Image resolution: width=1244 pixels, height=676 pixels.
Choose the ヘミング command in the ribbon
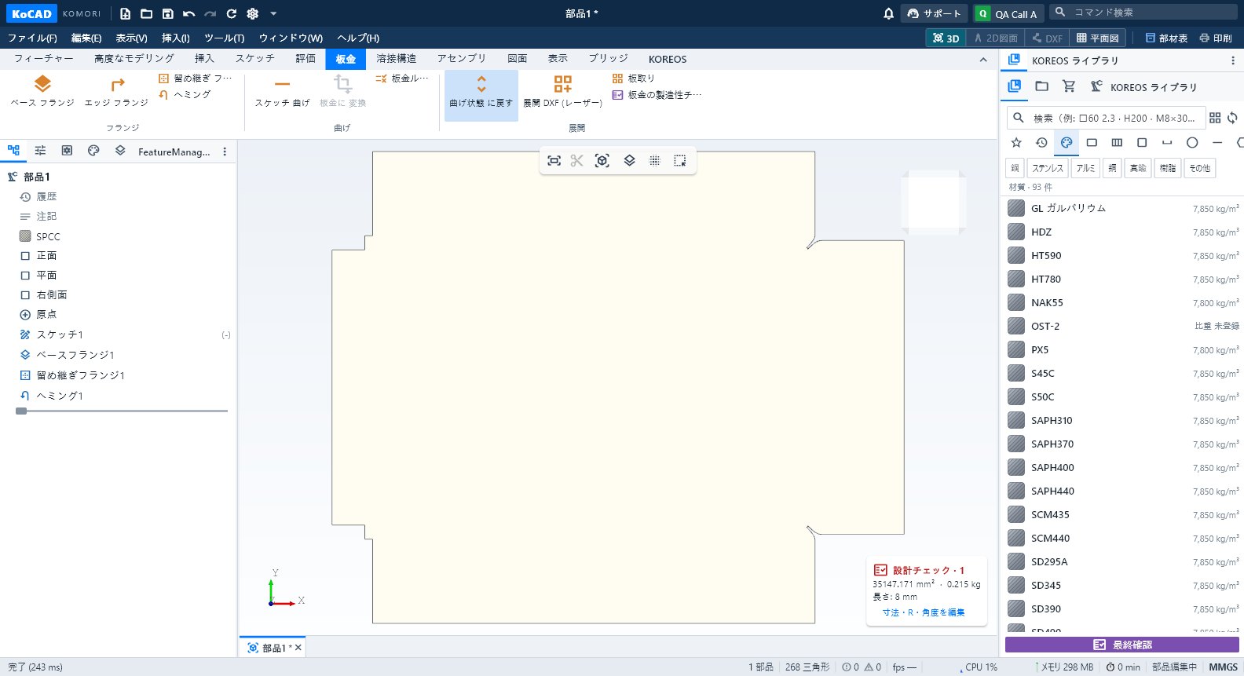185,94
